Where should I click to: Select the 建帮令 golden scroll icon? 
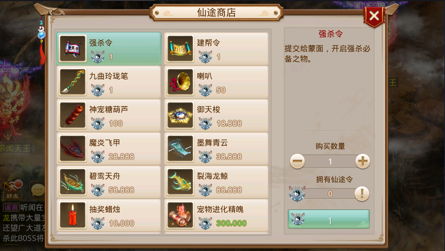[180, 49]
